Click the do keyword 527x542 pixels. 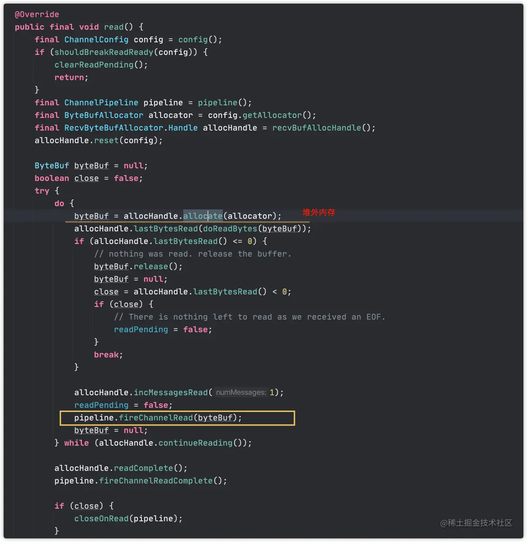[x=59, y=203]
